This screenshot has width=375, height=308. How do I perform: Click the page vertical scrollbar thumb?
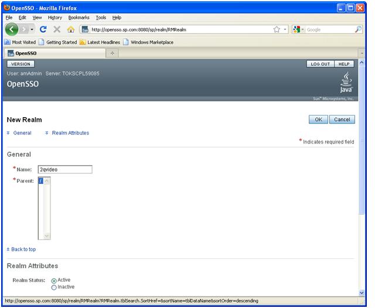click(362, 141)
